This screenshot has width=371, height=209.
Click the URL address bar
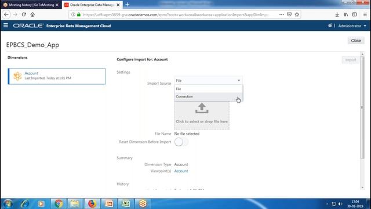(x=175, y=15)
